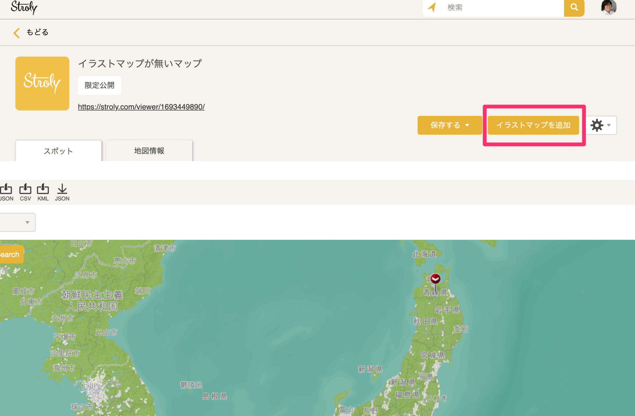Download spots using the JSON icon
This screenshot has width=635, height=416.
[62, 190]
